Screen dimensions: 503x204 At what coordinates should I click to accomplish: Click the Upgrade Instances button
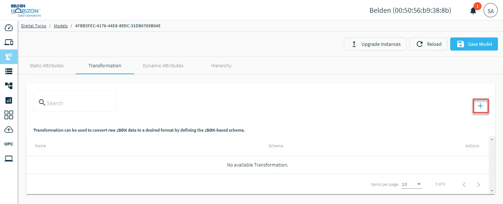point(375,44)
